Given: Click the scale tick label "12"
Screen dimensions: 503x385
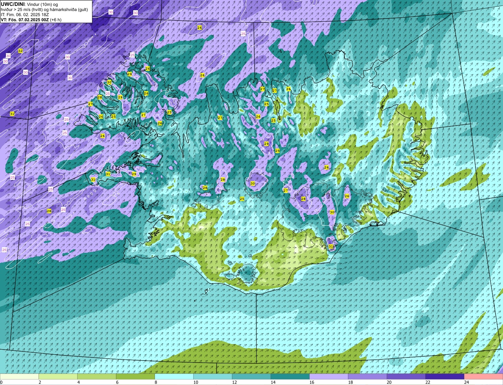Looking at the screenshot, I should (x=235, y=382).
